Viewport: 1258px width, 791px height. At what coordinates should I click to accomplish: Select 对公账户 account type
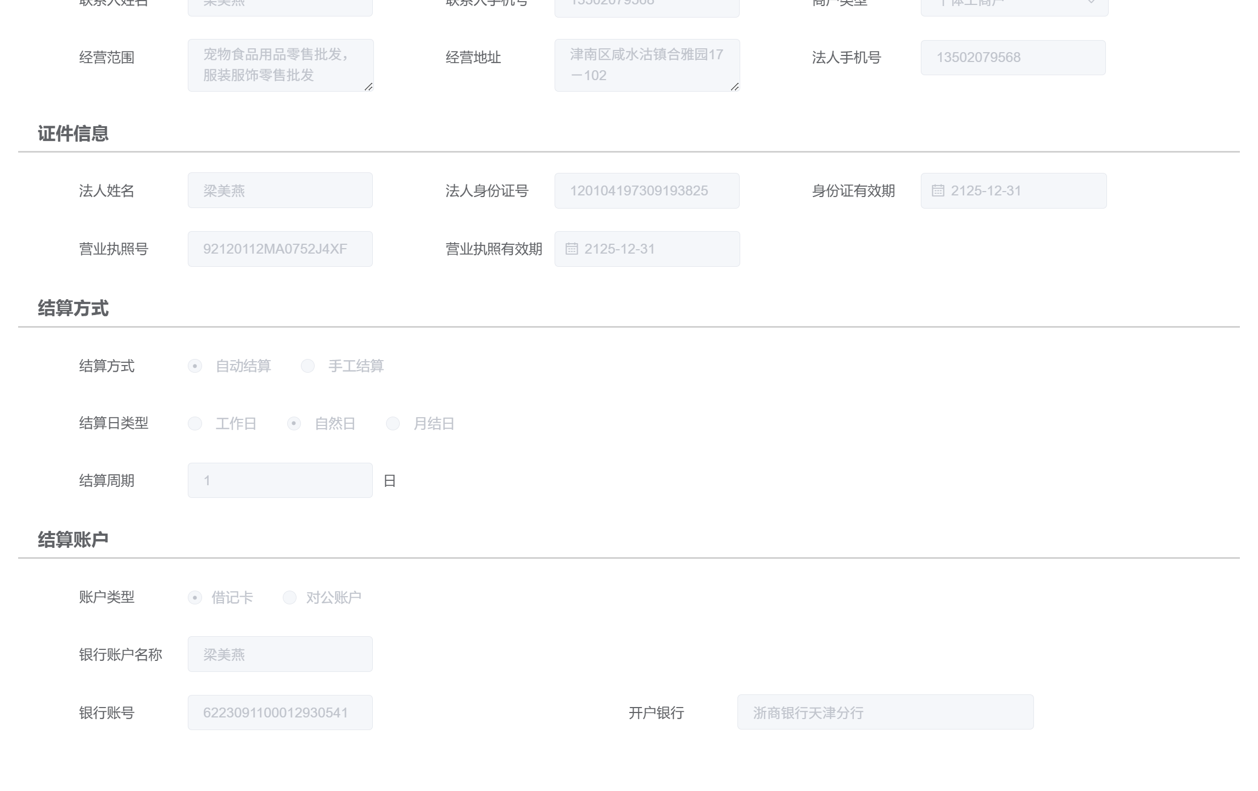pos(289,598)
